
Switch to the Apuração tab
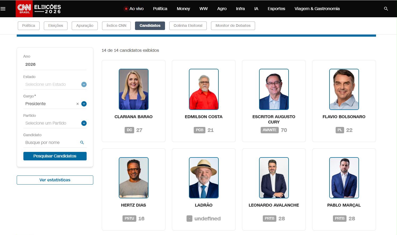pos(85,26)
